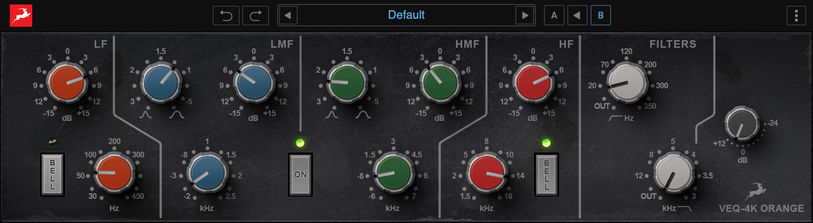Toggle the EQ ON switch
This screenshot has height=223, width=813.
pos(300,174)
